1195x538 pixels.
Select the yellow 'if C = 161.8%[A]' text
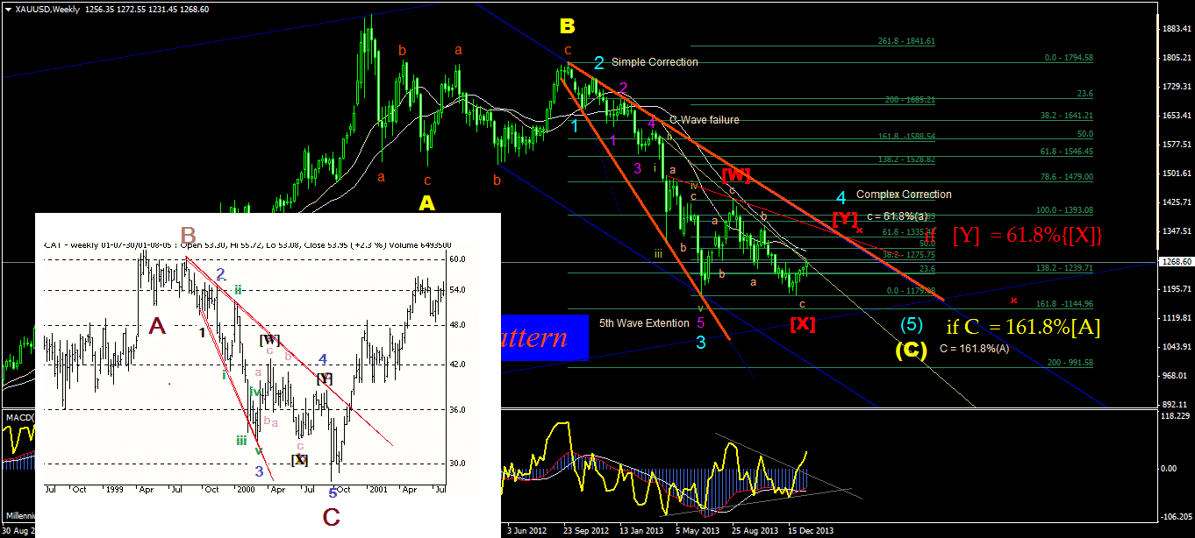(1023, 327)
